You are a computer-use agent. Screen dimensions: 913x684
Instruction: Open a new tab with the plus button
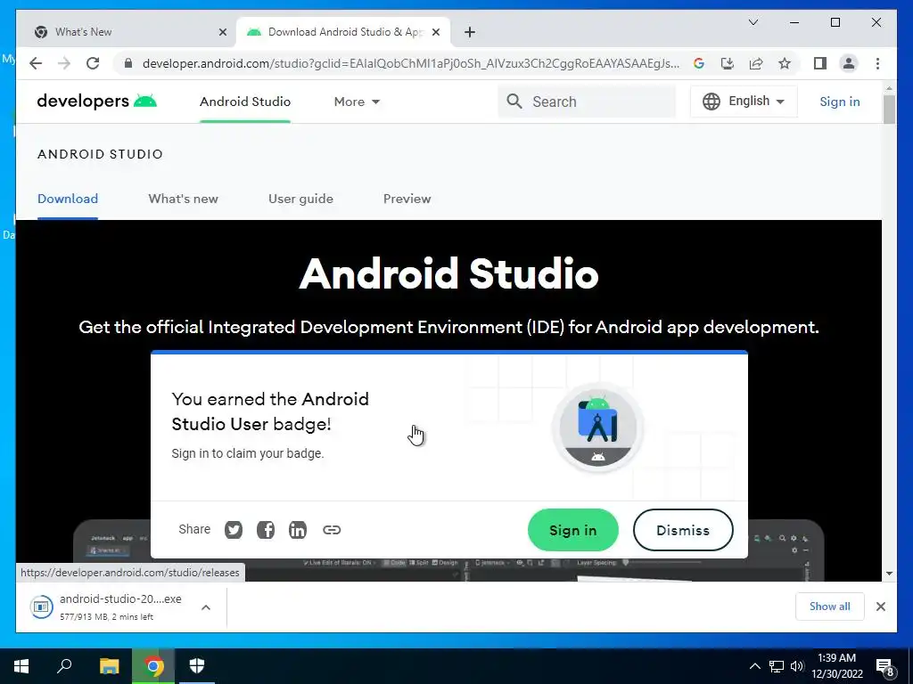[x=470, y=32]
